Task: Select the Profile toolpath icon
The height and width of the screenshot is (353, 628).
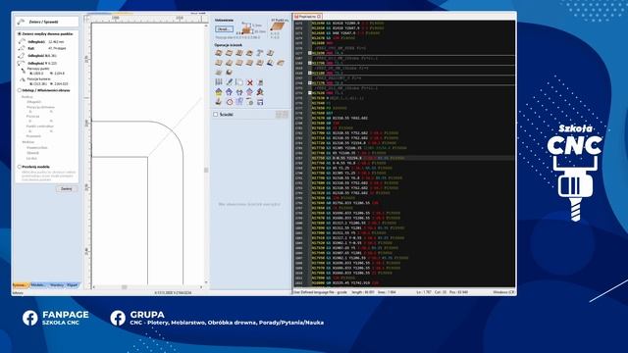Action: pyautogui.click(x=219, y=53)
